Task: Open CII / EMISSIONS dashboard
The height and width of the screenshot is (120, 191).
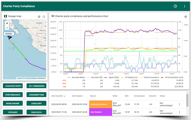Action: click(36, 86)
